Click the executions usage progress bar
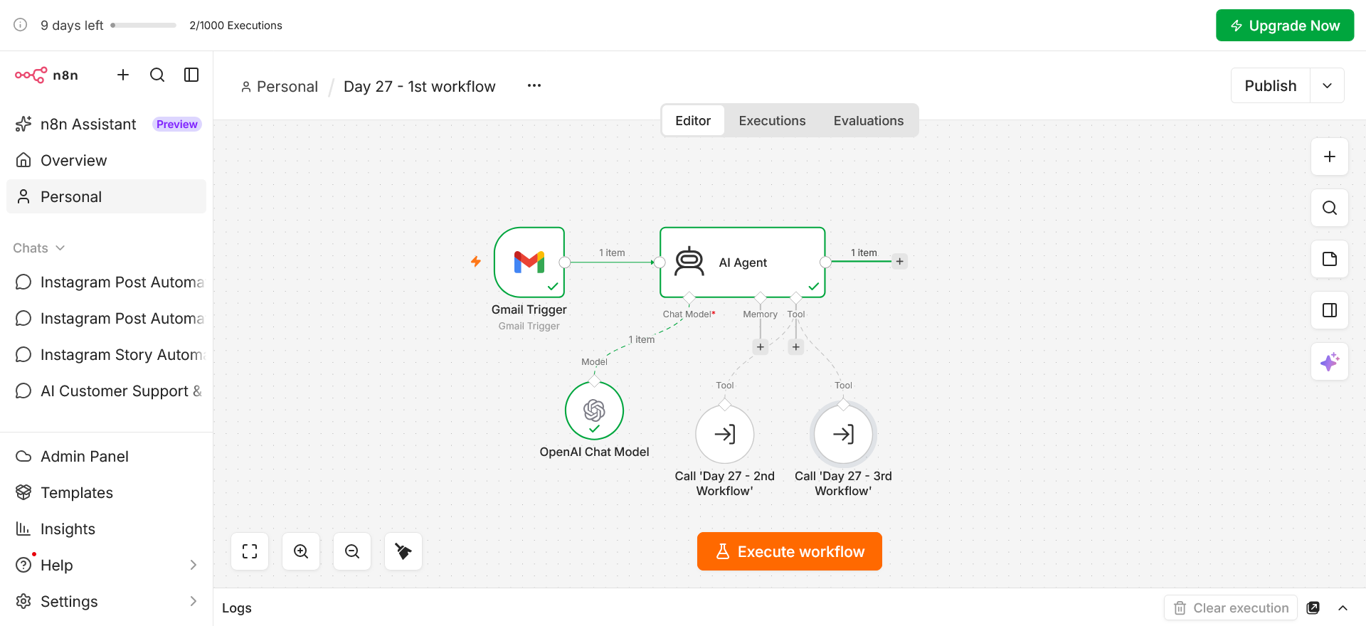 [144, 25]
